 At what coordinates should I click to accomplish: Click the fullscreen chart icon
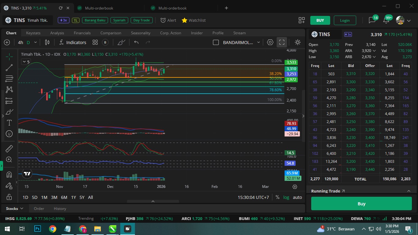[x=282, y=43]
